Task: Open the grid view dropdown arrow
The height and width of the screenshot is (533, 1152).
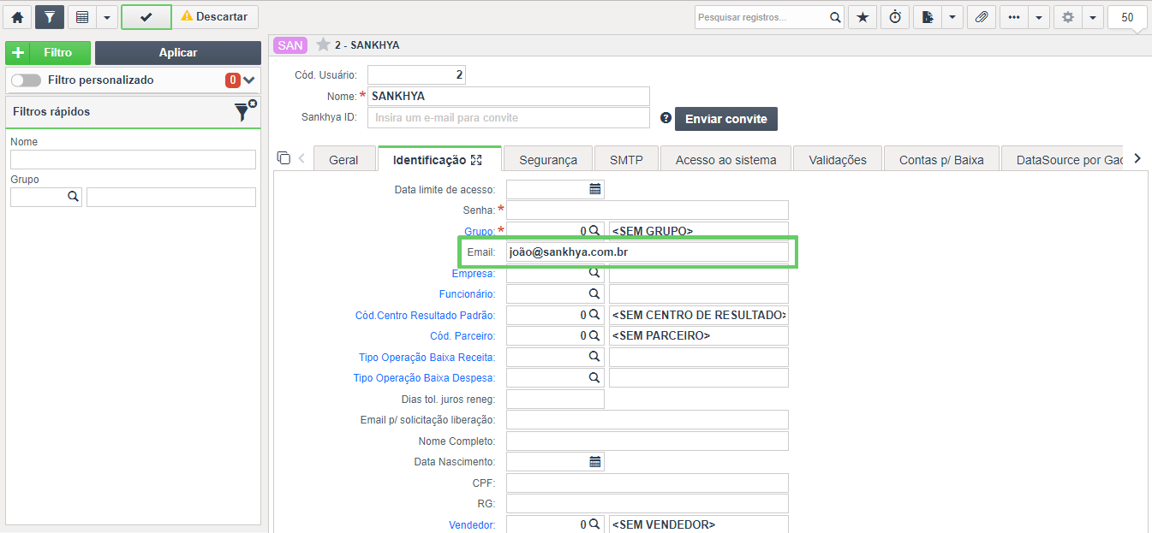Action: tap(106, 17)
